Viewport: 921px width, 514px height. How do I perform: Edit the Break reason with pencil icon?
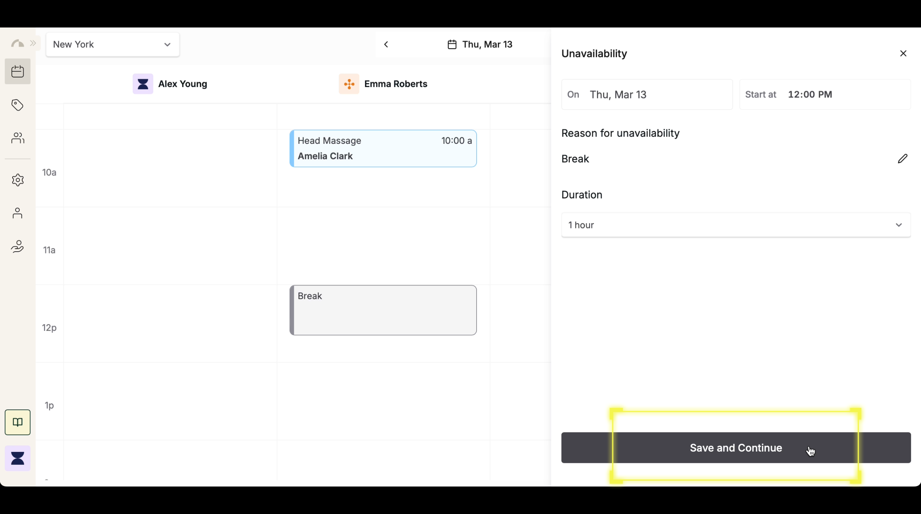pyautogui.click(x=902, y=158)
